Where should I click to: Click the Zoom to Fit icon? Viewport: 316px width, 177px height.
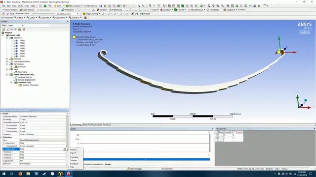click(228, 6)
